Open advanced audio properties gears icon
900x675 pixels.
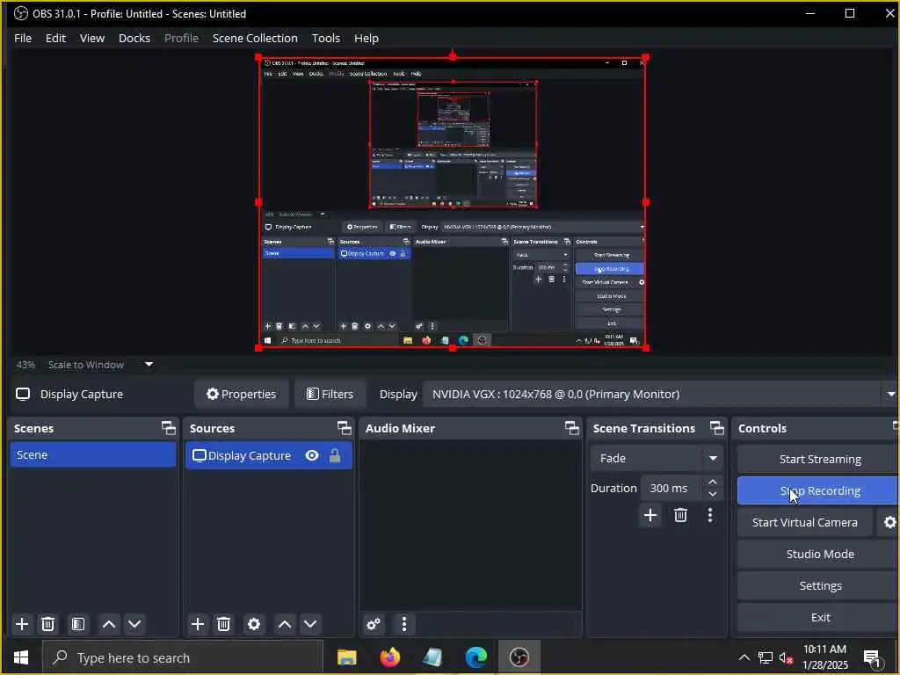[374, 624]
